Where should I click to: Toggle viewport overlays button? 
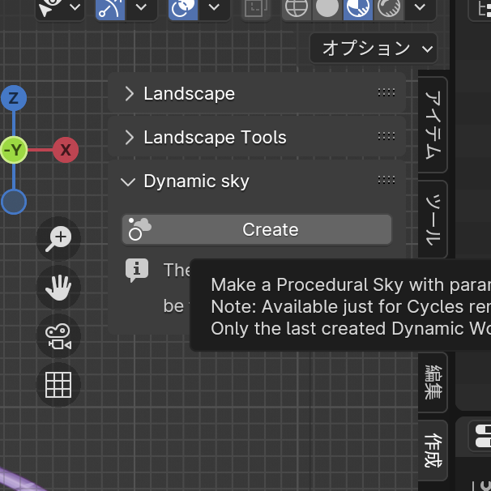[183, 8]
